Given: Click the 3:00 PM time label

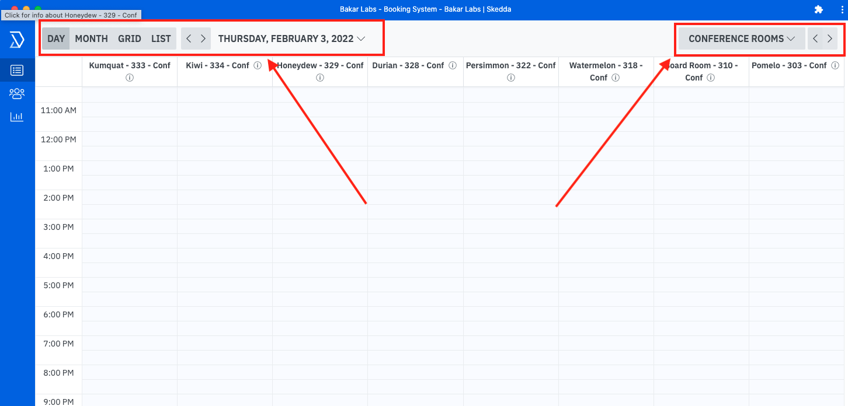Looking at the screenshot, I should (x=59, y=227).
